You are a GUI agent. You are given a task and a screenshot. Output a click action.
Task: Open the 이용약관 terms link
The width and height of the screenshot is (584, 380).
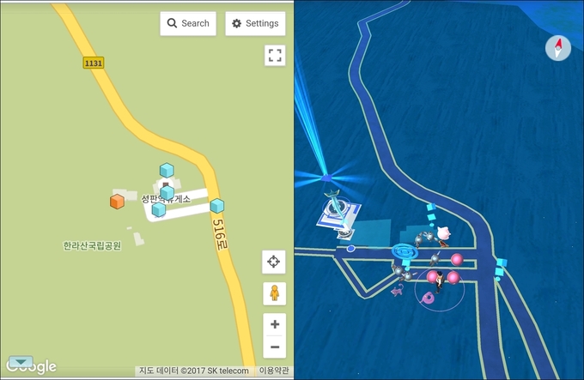pos(274,371)
